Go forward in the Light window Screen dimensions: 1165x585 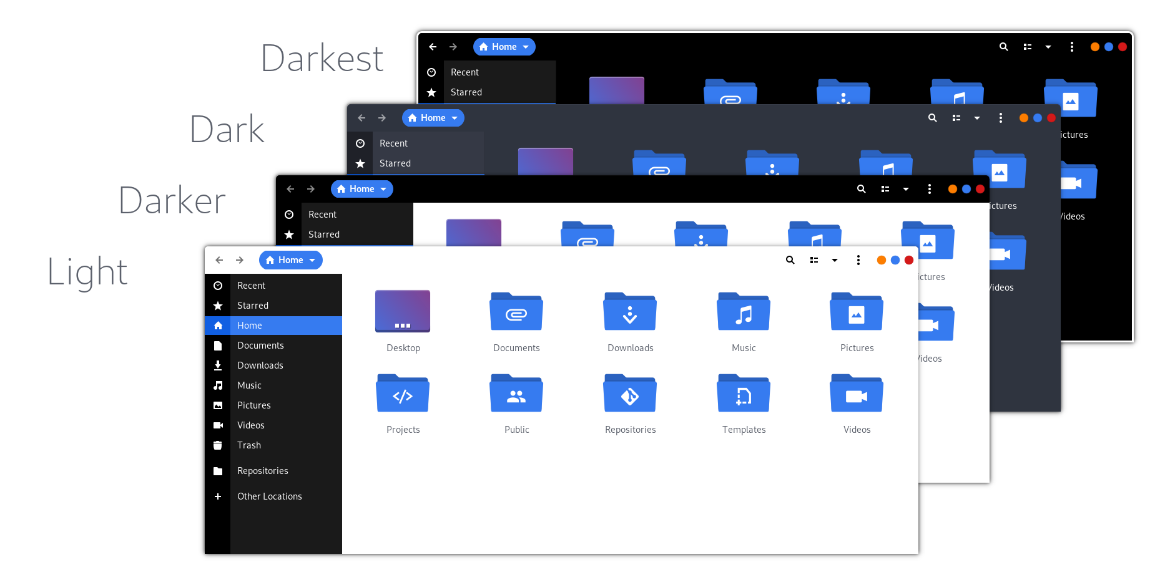(240, 260)
